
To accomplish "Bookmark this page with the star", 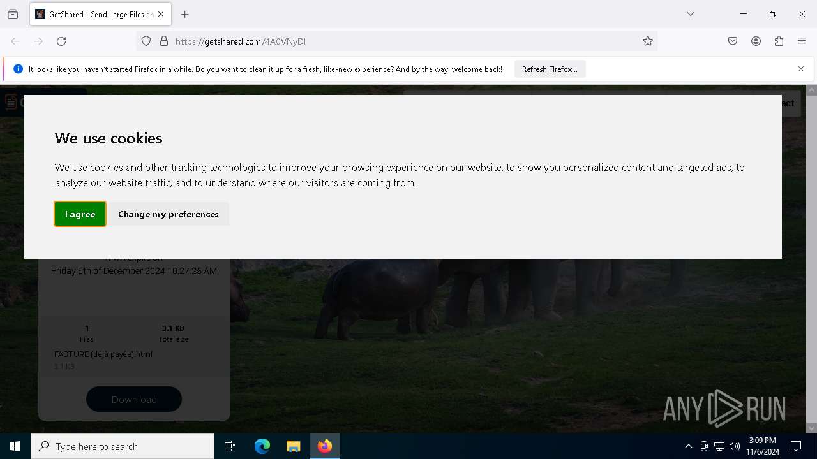I will (x=648, y=41).
